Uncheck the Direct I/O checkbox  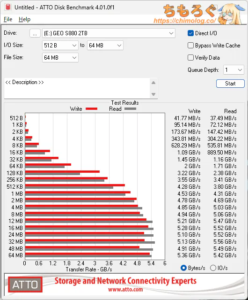190,33
